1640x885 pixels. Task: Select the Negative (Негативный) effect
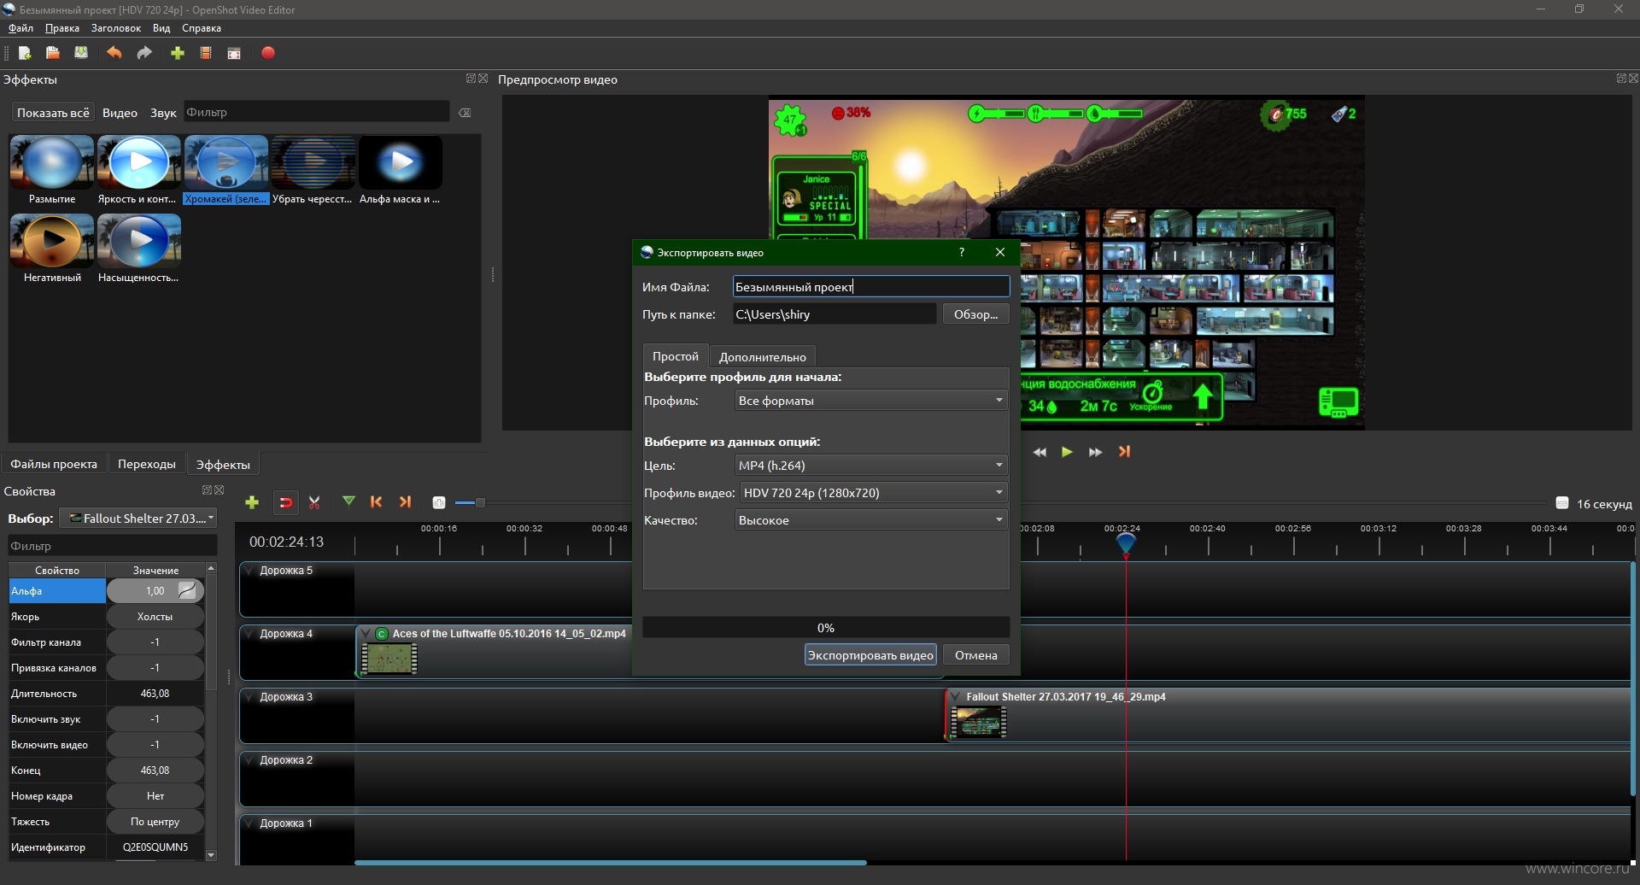point(52,249)
